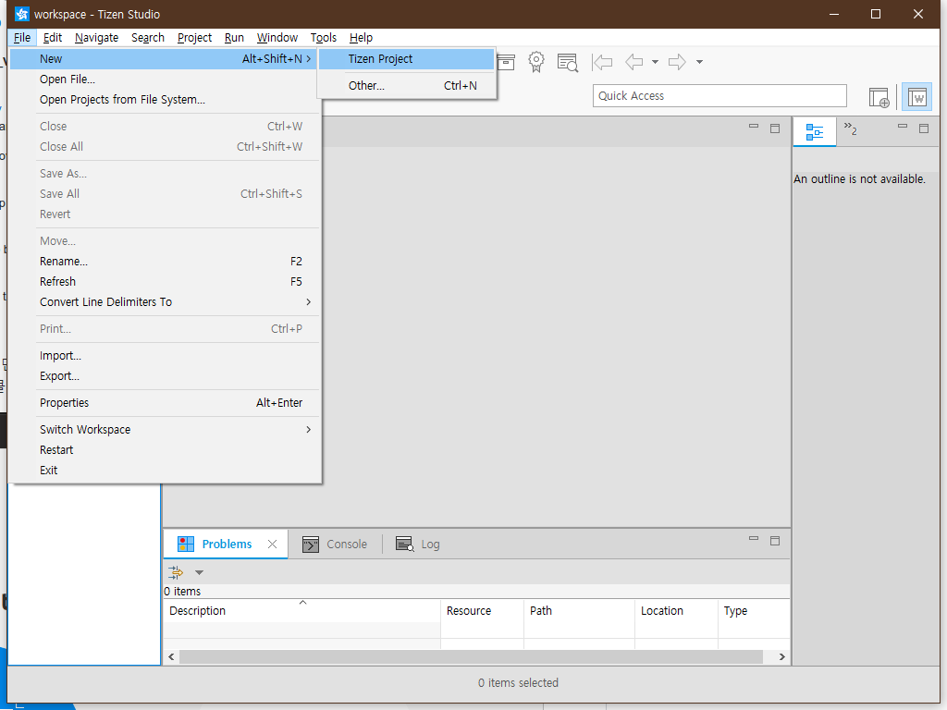Click the Problems table horizontal scrollbar
947x710 pixels.
pos(471,657)
